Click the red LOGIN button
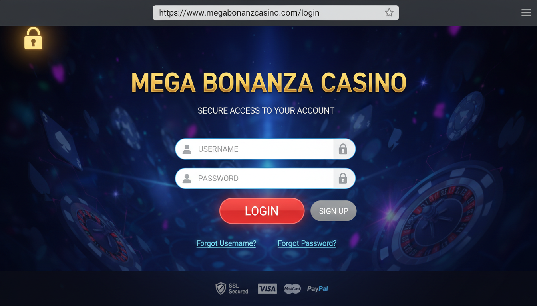Image resolution: width=537 pixels, height=306 pixels. 262,211
